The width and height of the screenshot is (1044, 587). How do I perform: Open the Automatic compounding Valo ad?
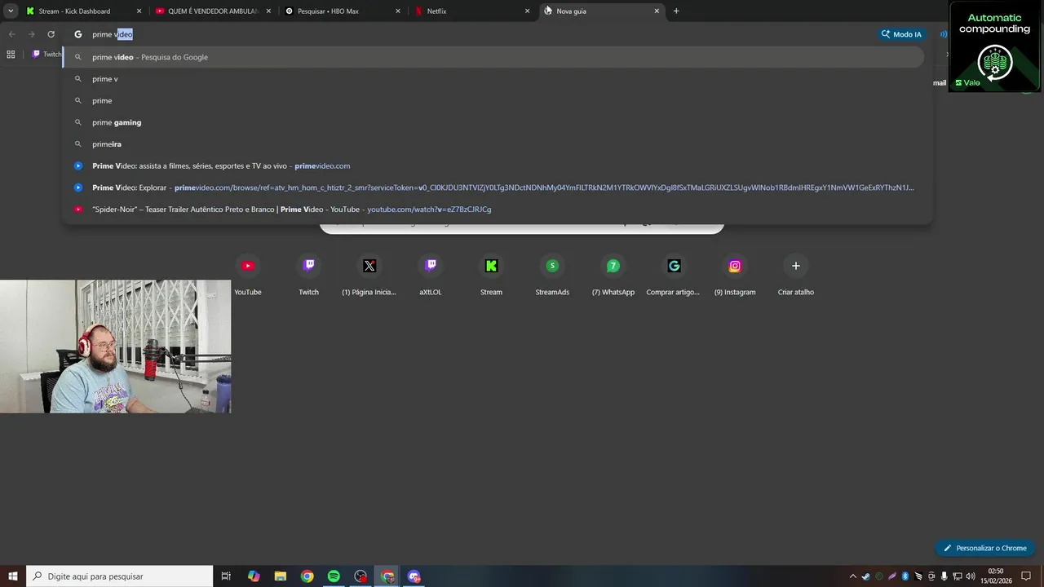995,46
